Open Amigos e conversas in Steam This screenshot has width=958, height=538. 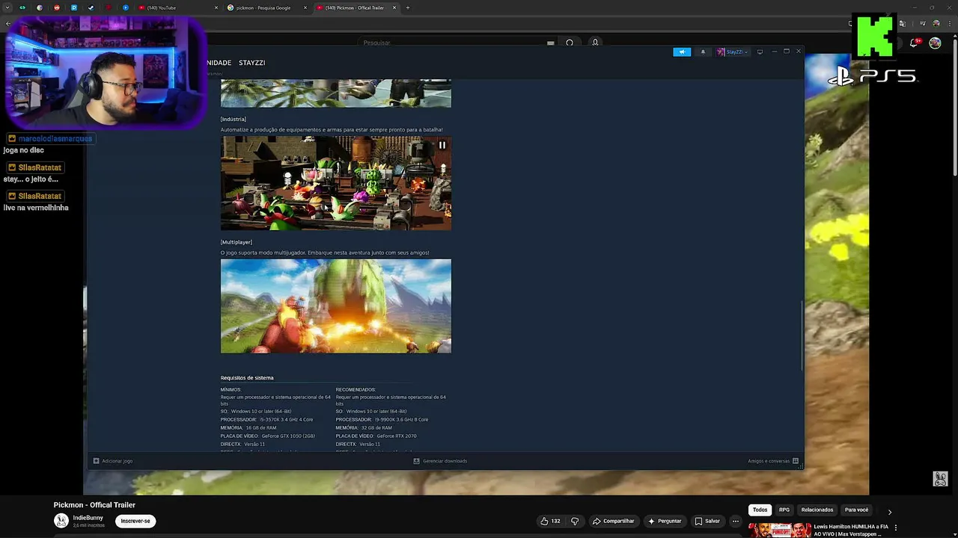[773, 461]
